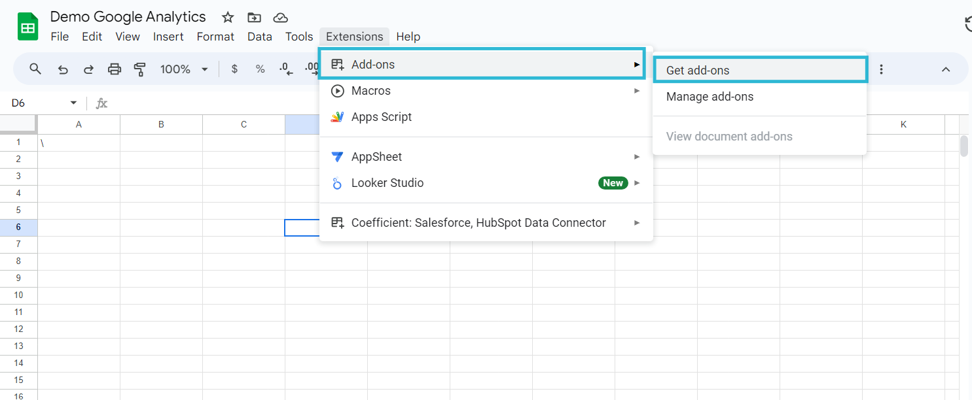Click the document title Demo Google Analytics
972x400 pixels.
point(128,17)
